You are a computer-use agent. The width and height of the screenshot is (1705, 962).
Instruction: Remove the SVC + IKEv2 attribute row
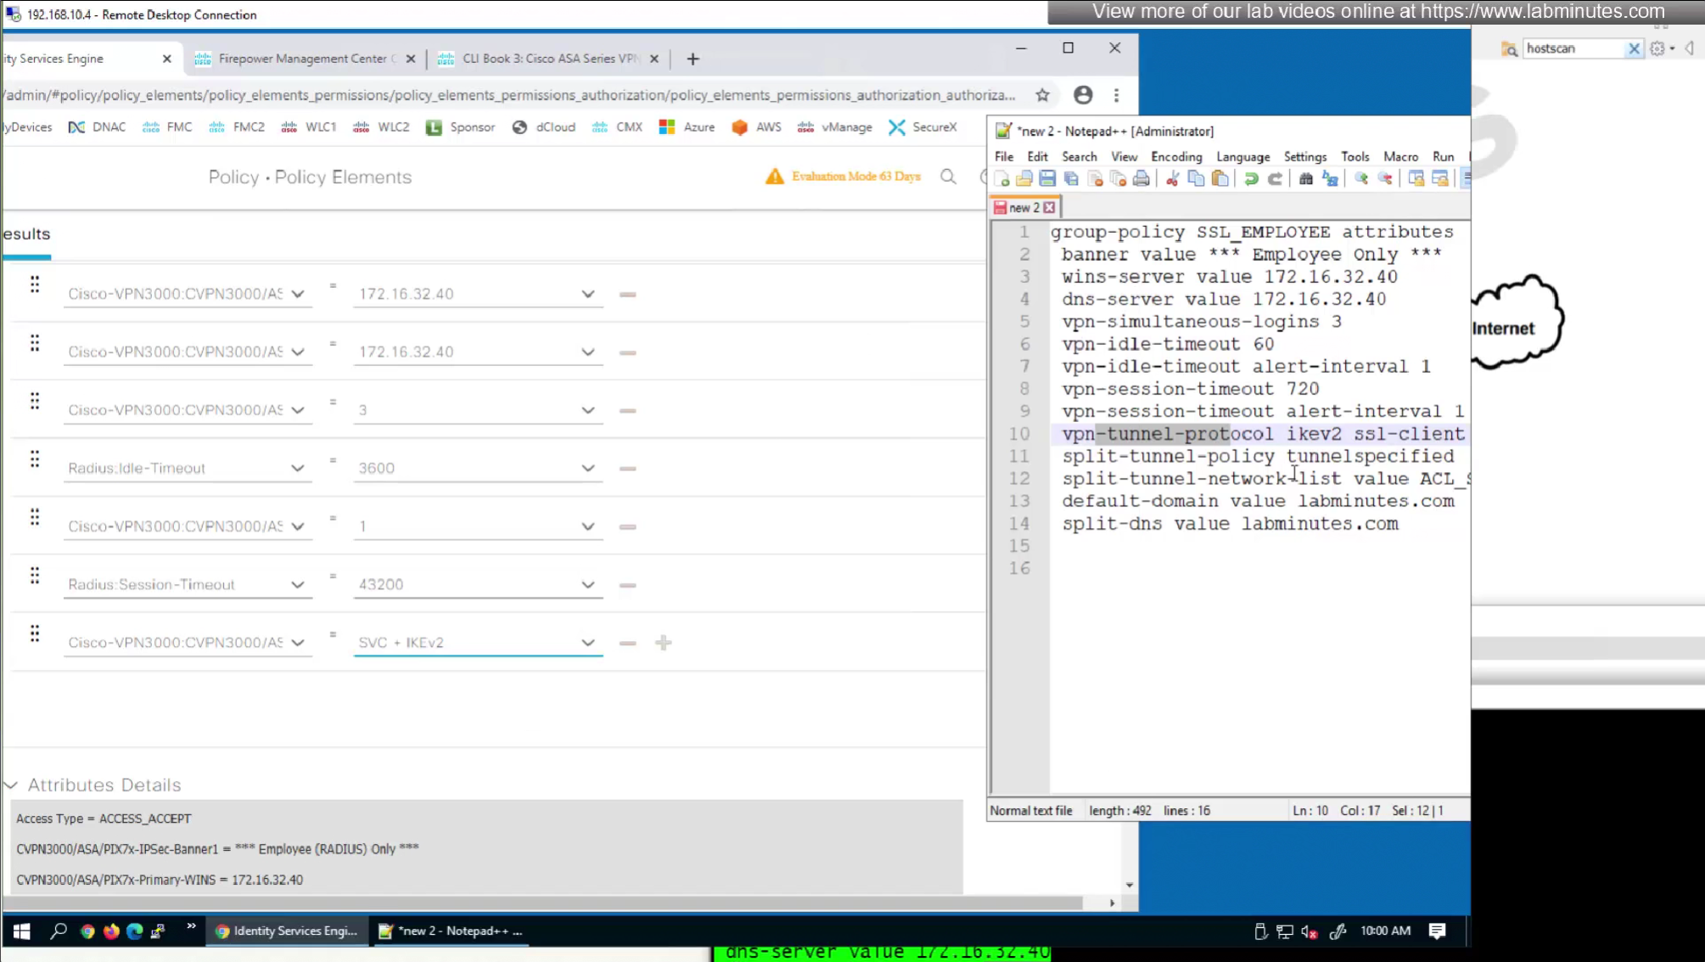point(627,644)
